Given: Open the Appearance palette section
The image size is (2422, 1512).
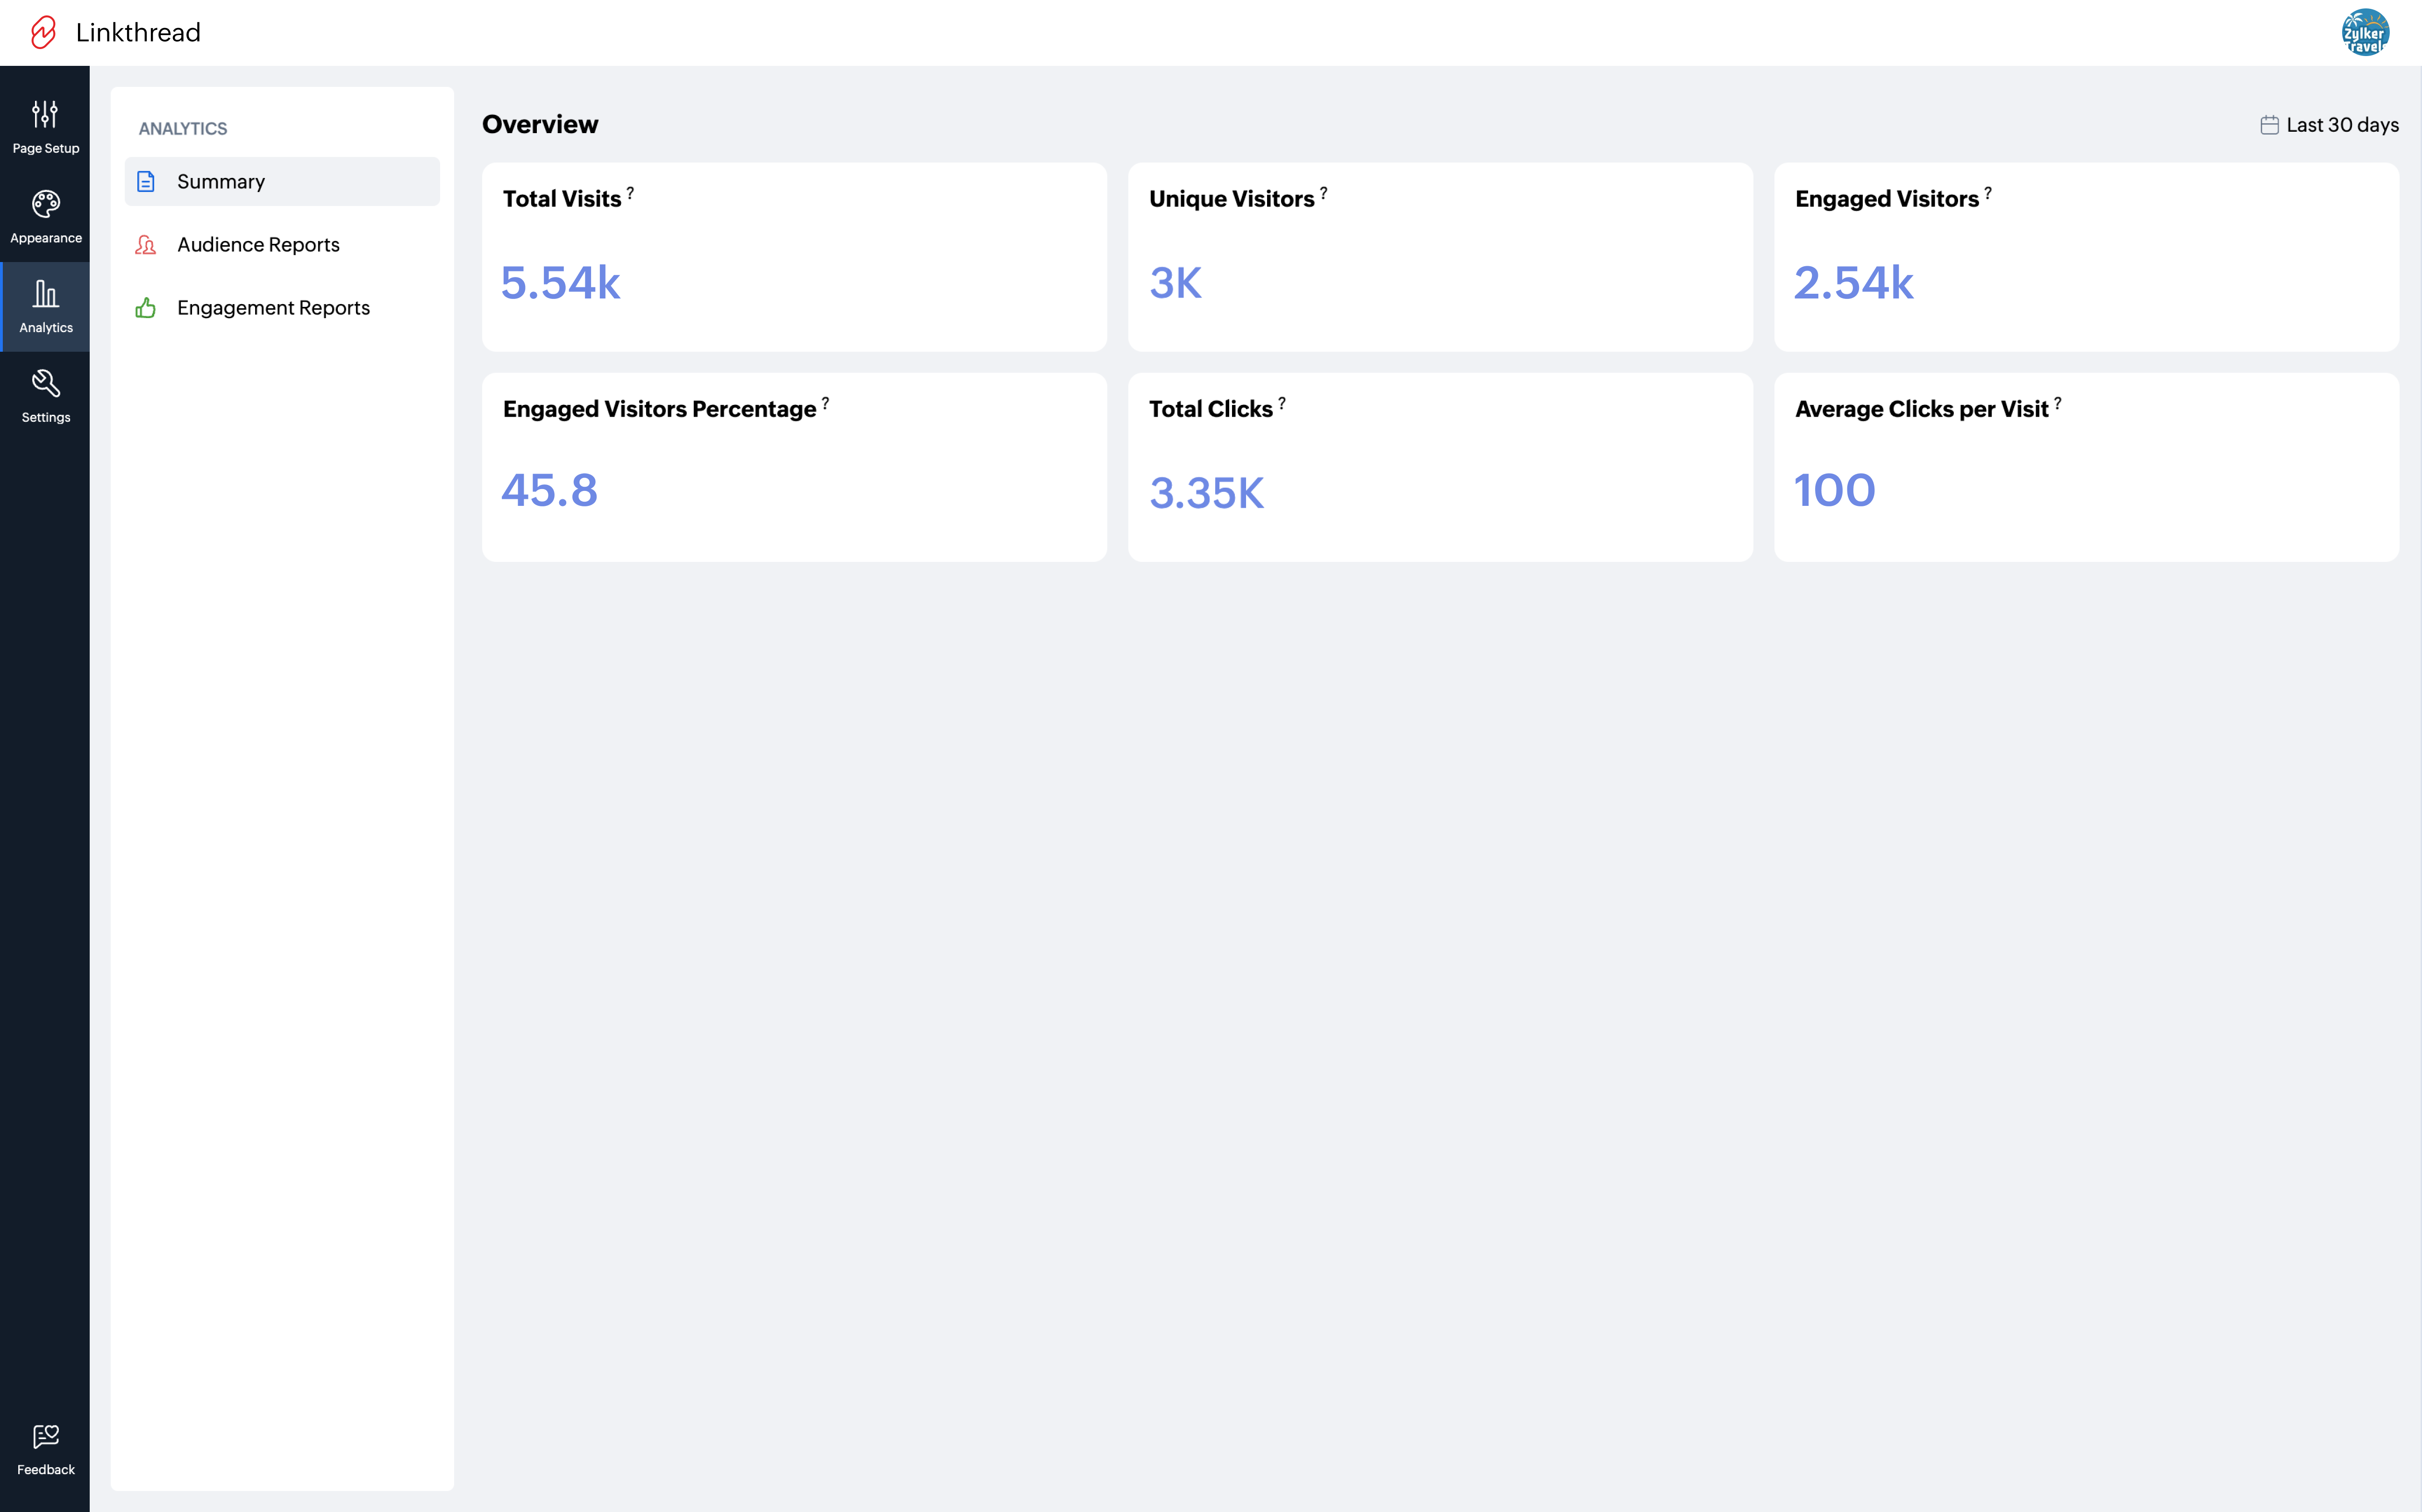Looking at the screenshot, I should pos(45,216).
